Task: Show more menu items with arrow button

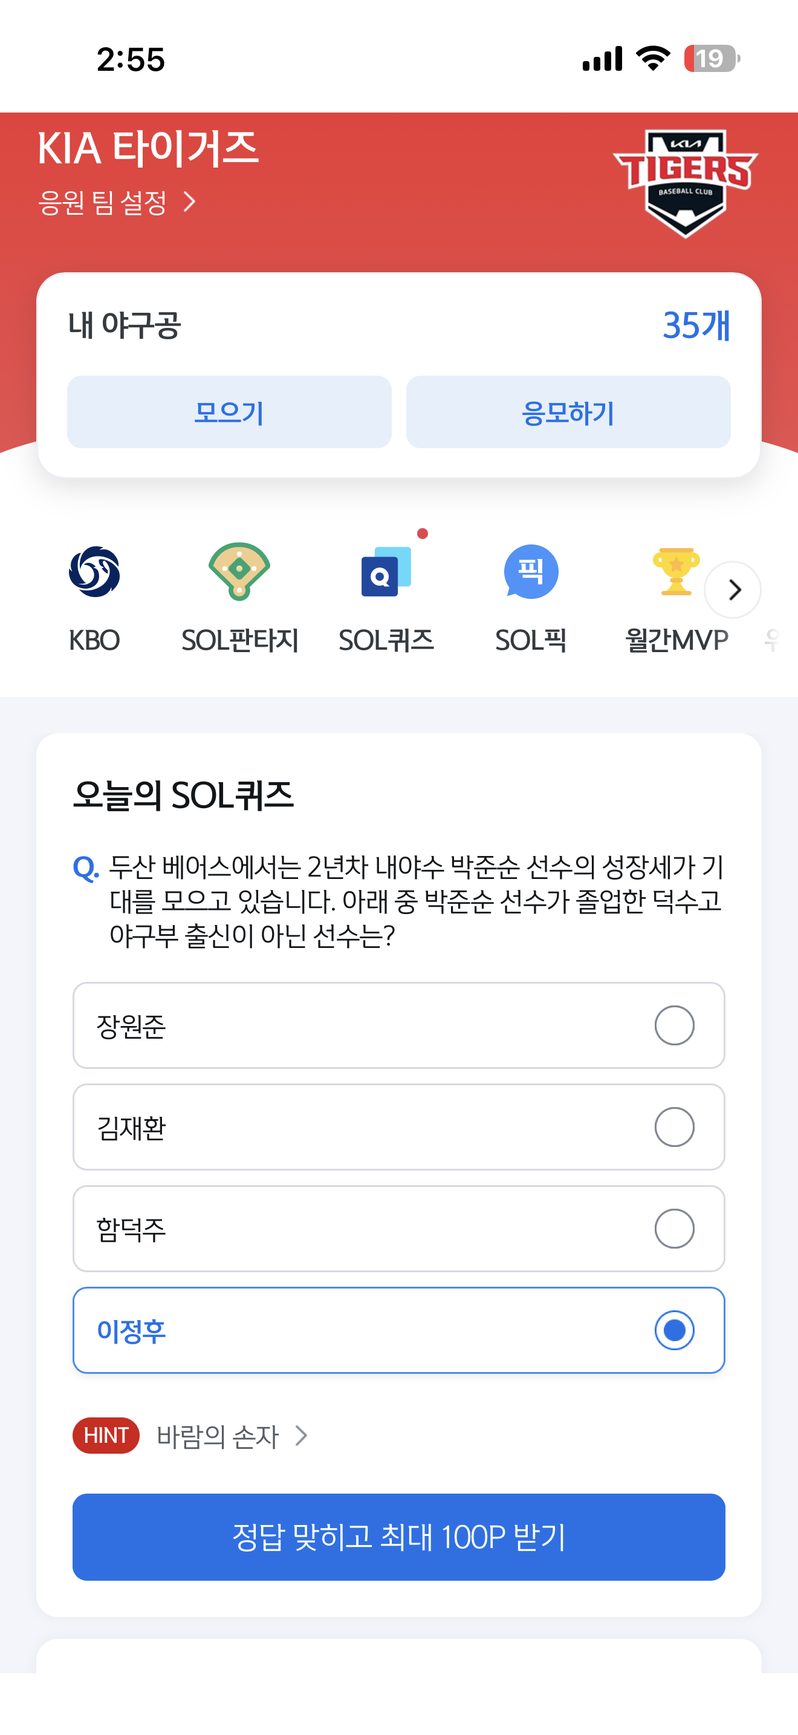Action: tap(733, 590)
